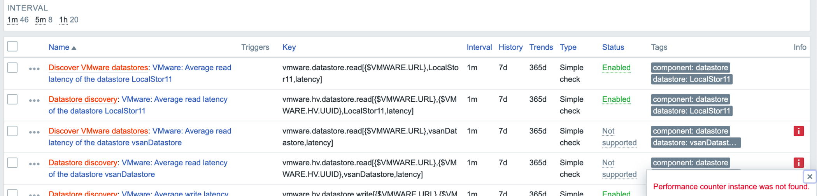Check the first LocalStor11 item checkbox
This screenshot has width=817, height=196.
click(x=12, y=68)
